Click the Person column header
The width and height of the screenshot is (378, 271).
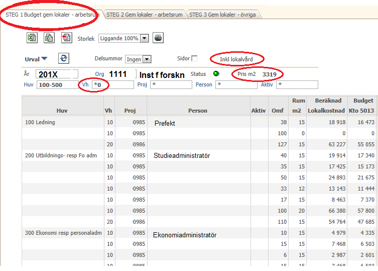coord(198,111)
